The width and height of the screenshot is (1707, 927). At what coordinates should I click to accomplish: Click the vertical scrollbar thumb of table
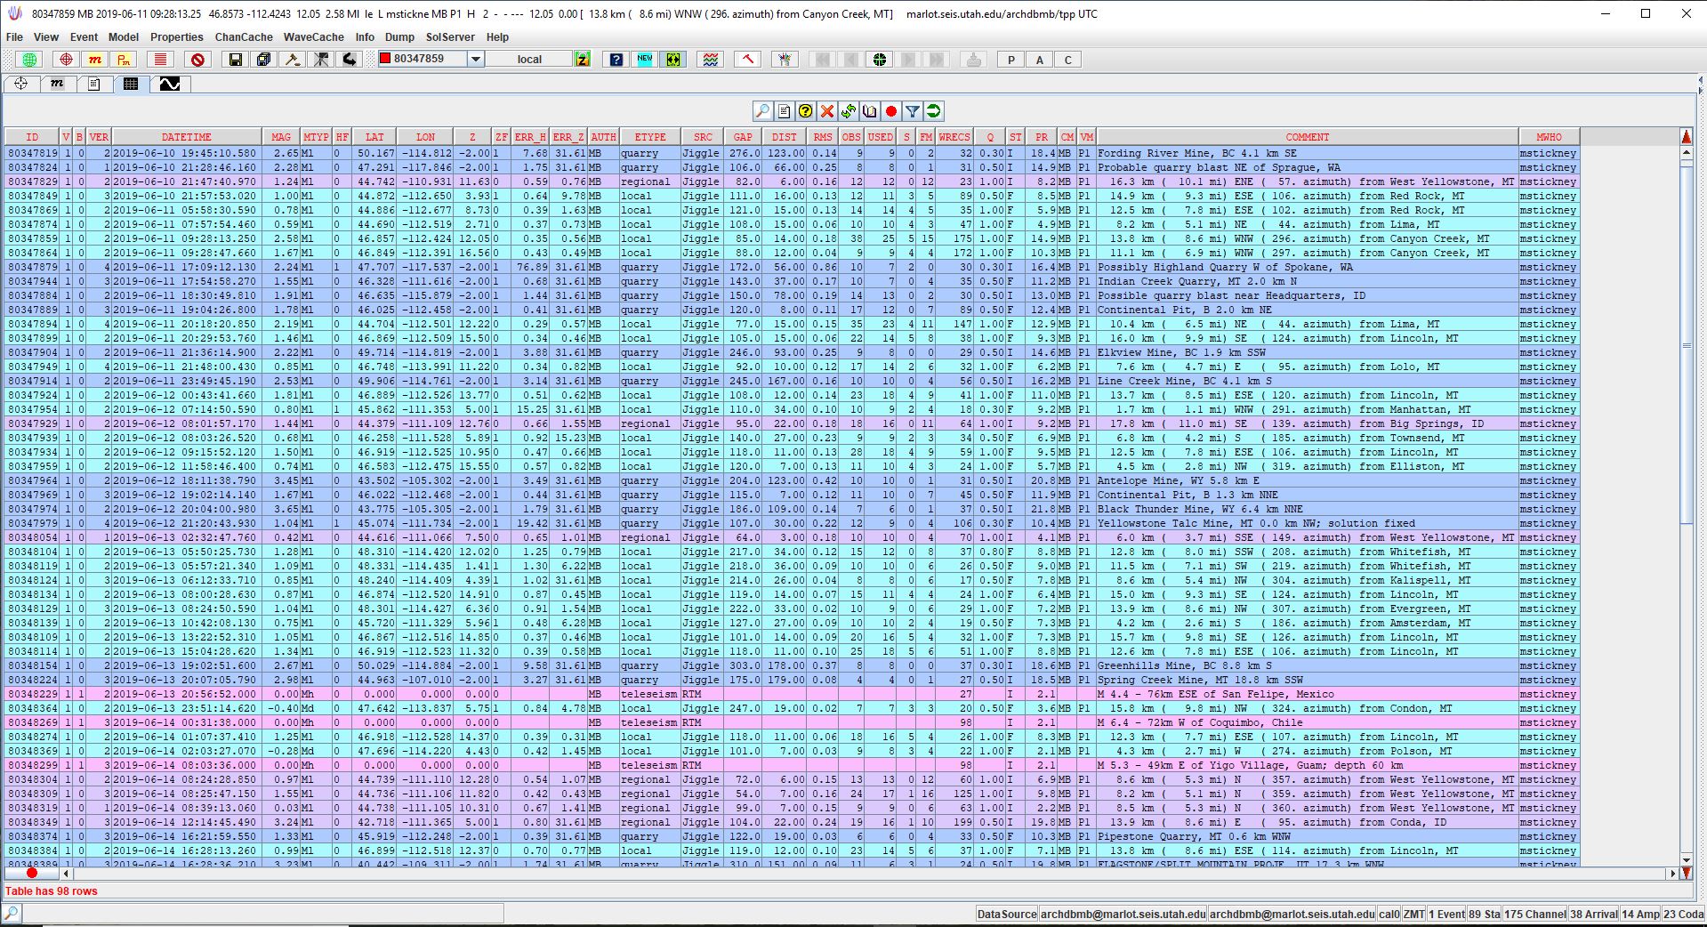click(1687, 347)
